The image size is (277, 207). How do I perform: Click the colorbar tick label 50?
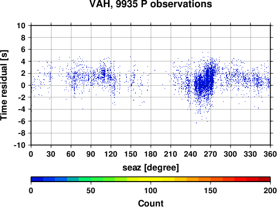[91, 190]
